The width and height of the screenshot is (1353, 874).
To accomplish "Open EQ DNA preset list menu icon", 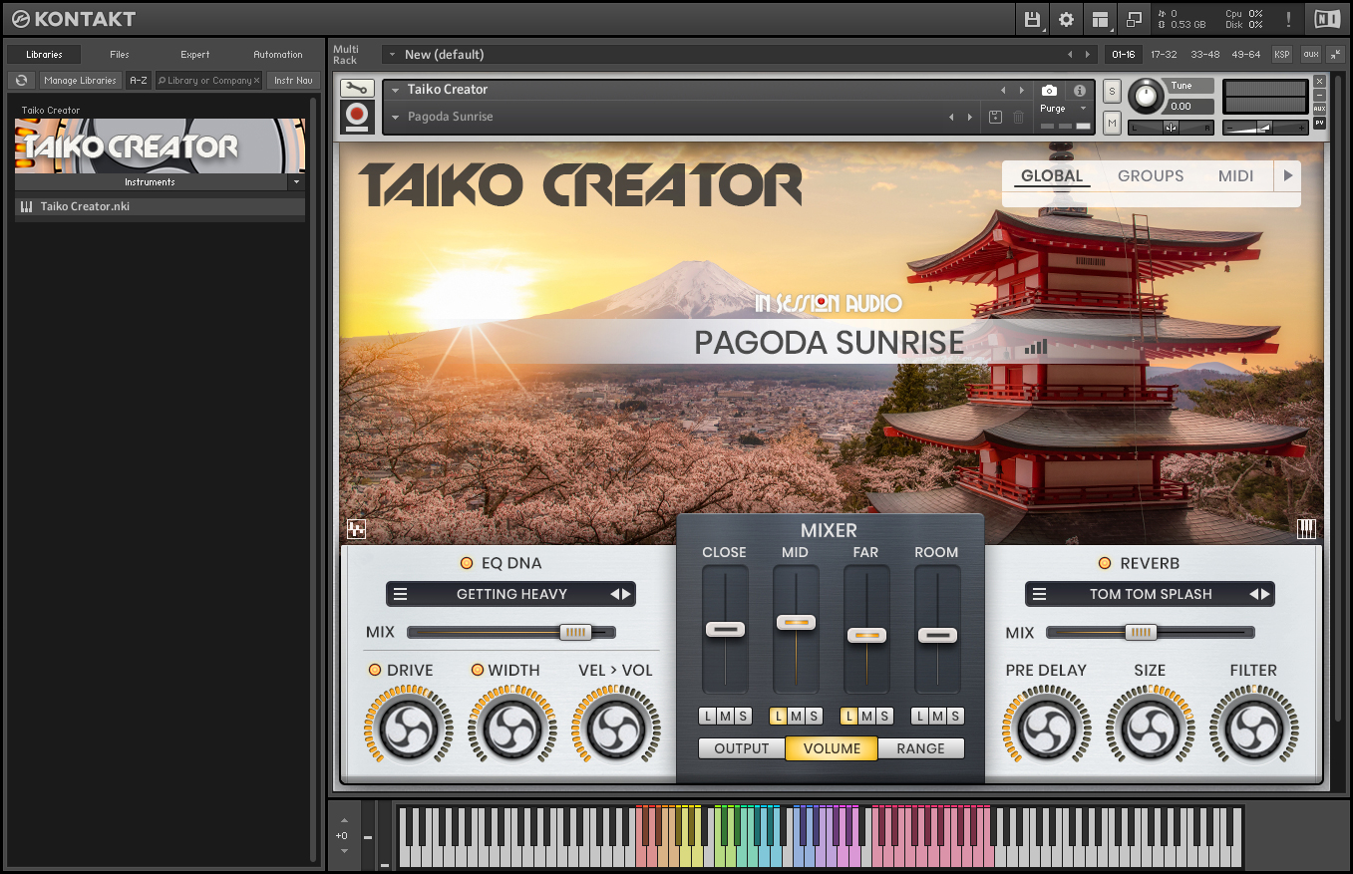I will [400, 594].
